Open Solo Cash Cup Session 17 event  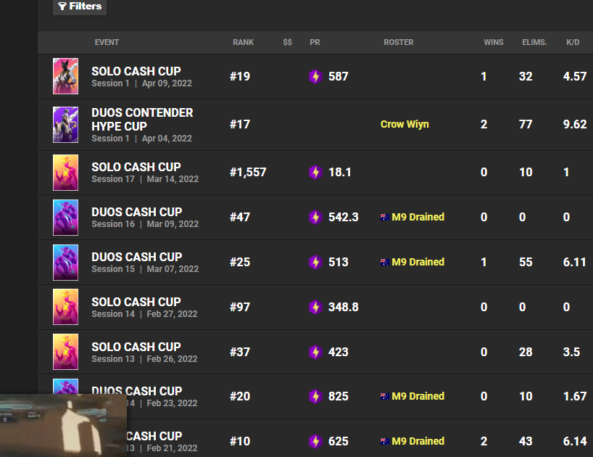[x=136, y=167]
